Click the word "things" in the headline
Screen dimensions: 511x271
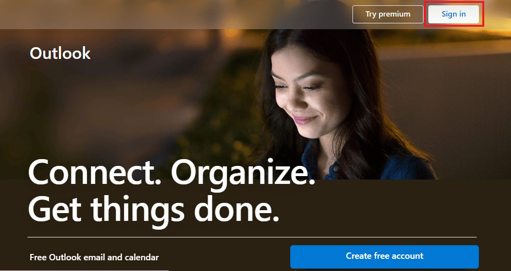coord(137,211)
